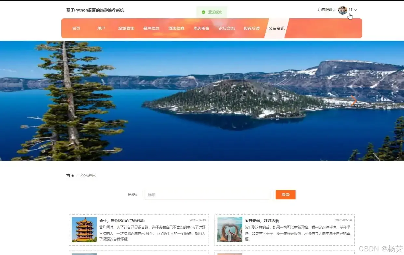
Task: Open the heart sculpture thumbnail
Action: click(230, 230)
